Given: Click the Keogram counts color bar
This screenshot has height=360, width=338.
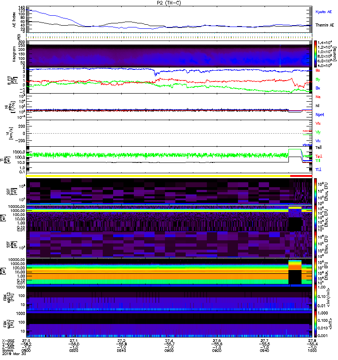Looking at the screenshot, I should pyautogui.click(x=315, y=54).
